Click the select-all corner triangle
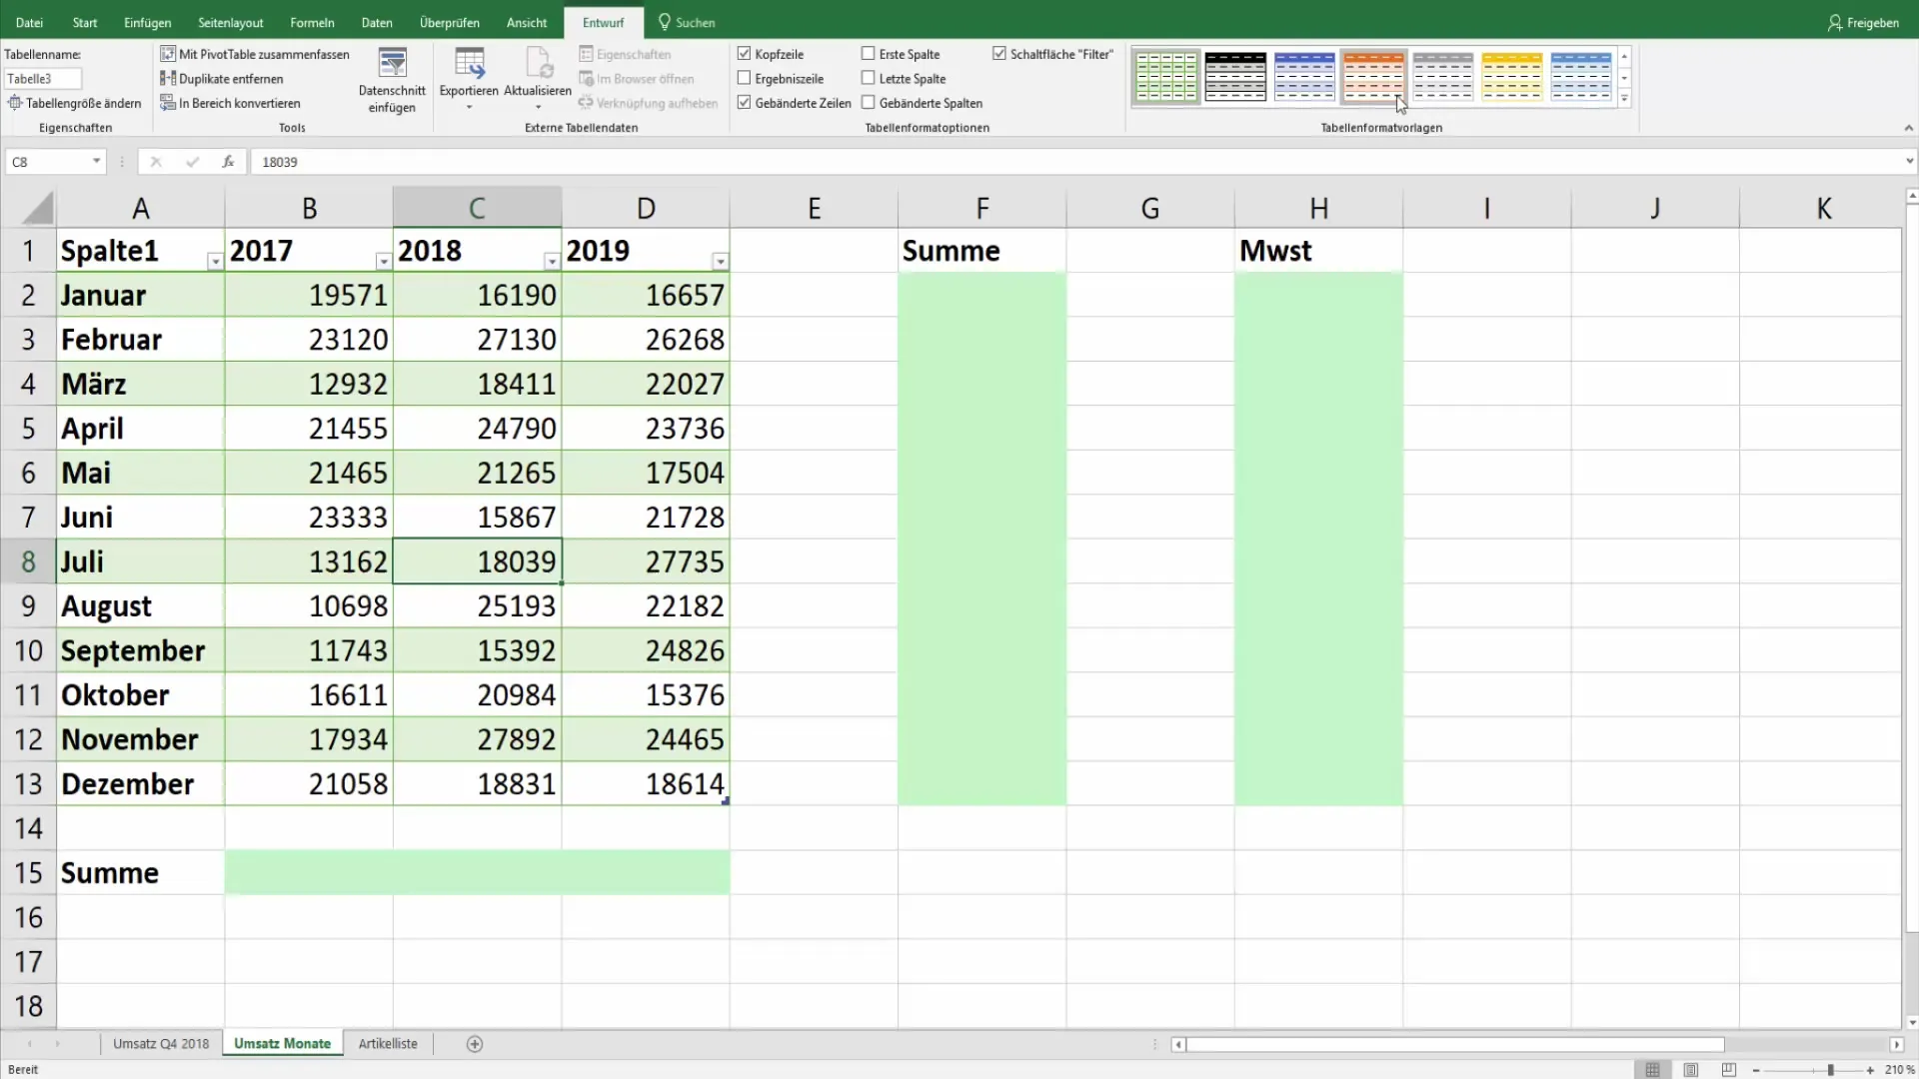 tap(37, 208)
